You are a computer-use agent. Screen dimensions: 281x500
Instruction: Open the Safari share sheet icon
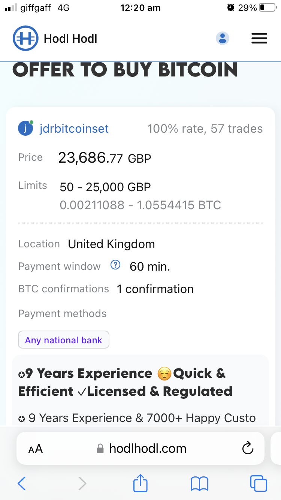click(140, 483)
